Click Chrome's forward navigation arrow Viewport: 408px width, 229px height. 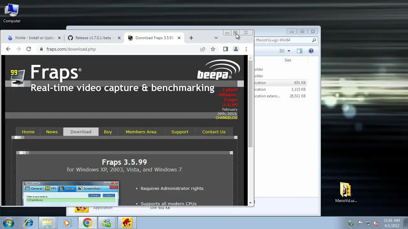18,49
